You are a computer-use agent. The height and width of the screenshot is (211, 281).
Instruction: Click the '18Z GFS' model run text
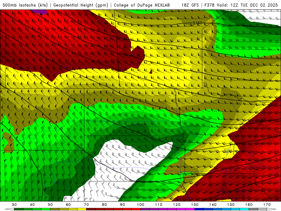click(190, 5)
